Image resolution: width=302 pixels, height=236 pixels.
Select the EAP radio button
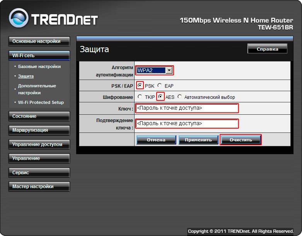159,85
